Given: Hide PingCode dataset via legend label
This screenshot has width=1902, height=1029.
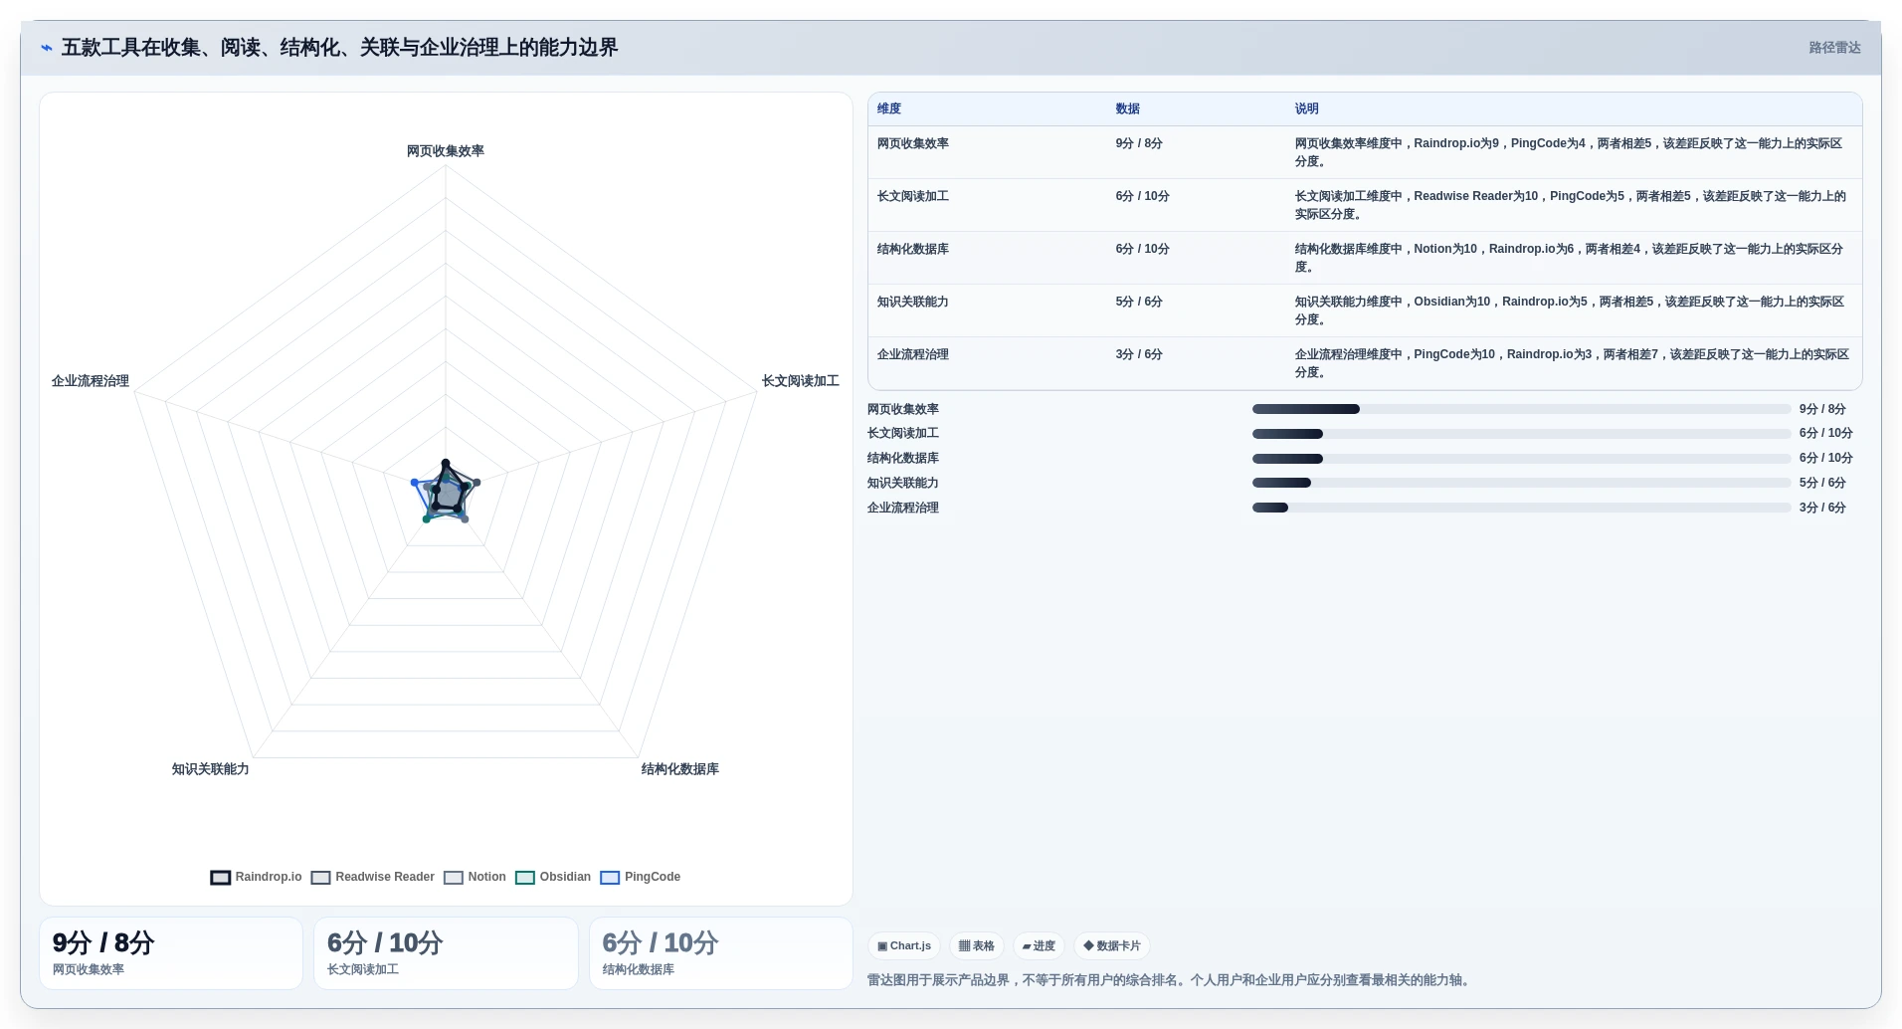Looking at the screenshot, I should point(653,877).
